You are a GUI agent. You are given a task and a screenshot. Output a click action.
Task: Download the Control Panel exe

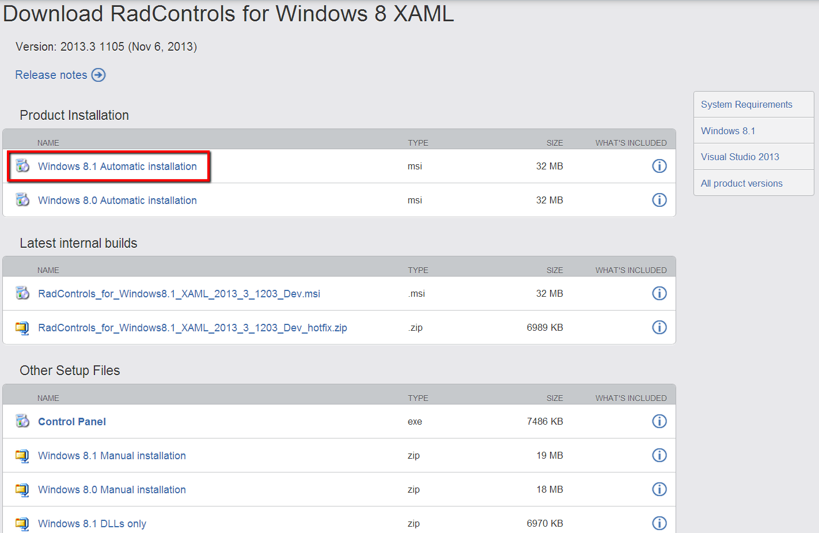[x=72, y=422]
